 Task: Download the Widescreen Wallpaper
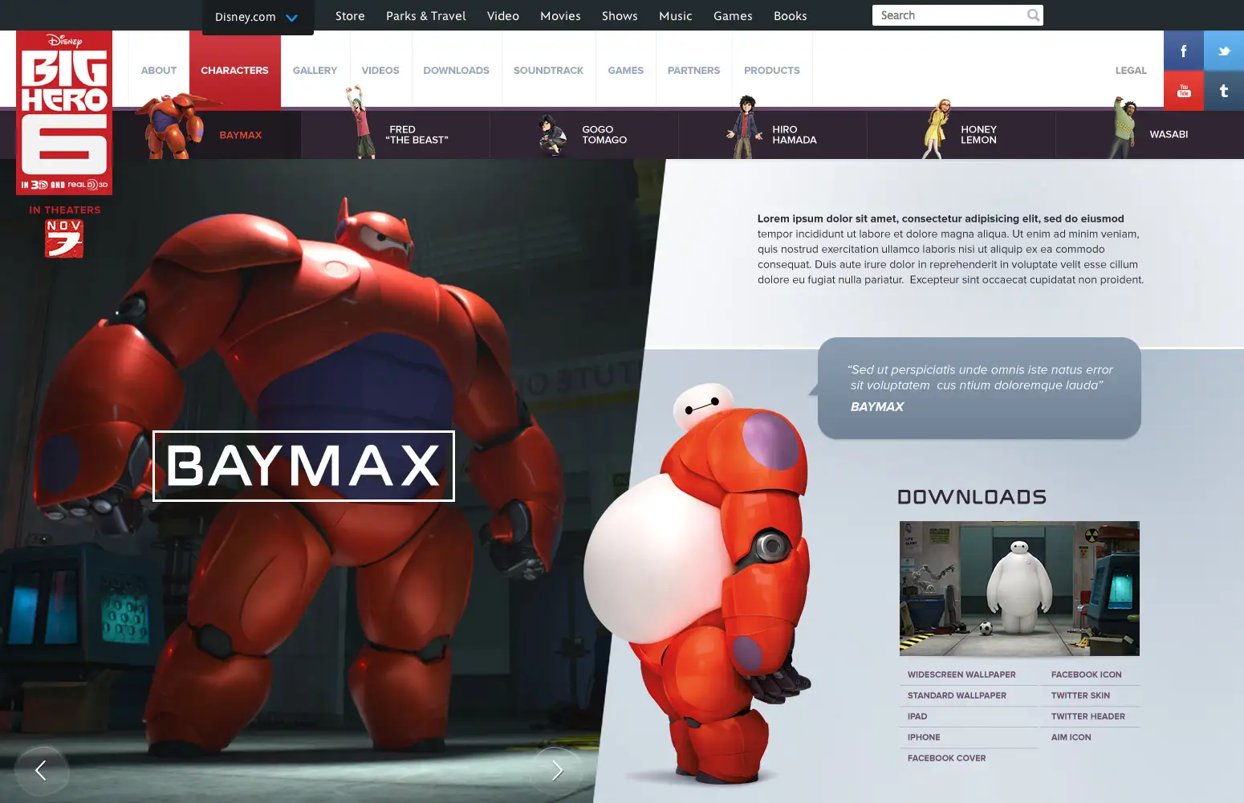click(x=961, y=675)
